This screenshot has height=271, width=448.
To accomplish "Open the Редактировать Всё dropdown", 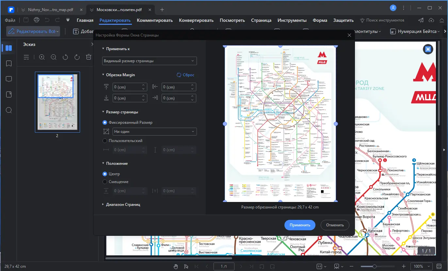I will pos(33,32).
